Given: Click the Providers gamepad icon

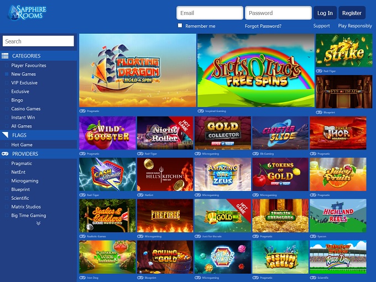Looking at the screenshot, I should (5, 153).
